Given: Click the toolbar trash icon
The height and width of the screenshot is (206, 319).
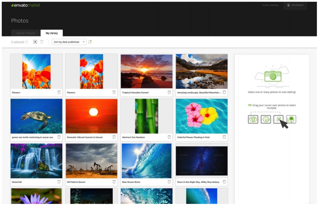Looking at the screenshot, I should (42, 42).
